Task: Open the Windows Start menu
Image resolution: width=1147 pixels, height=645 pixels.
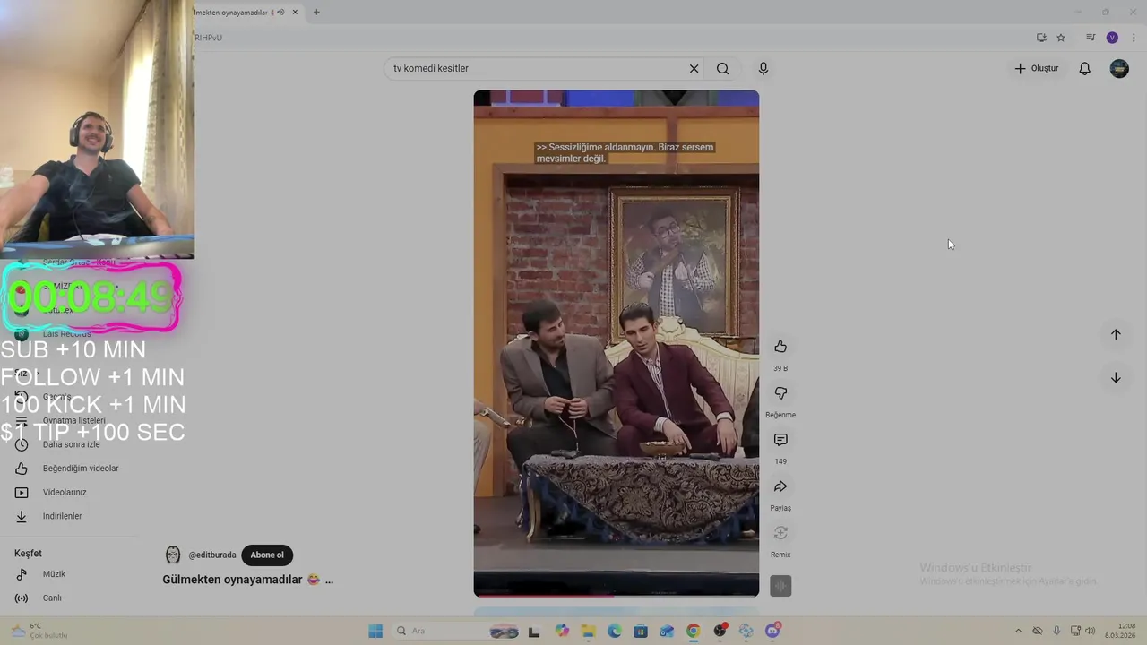Action: (x=375, y=631)
